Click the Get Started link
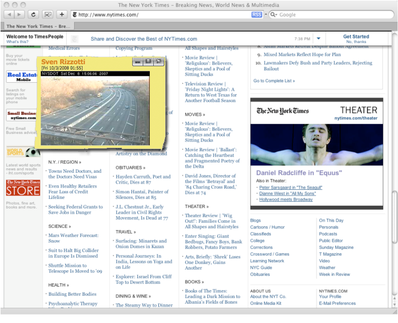398x323 pixels. tap(356, 36)
